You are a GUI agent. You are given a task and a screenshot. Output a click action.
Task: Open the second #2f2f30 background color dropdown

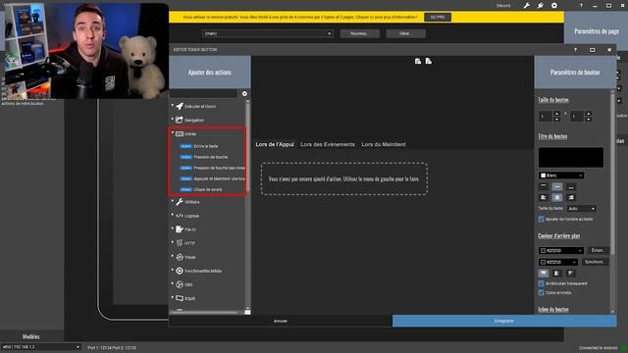(558, 262)
